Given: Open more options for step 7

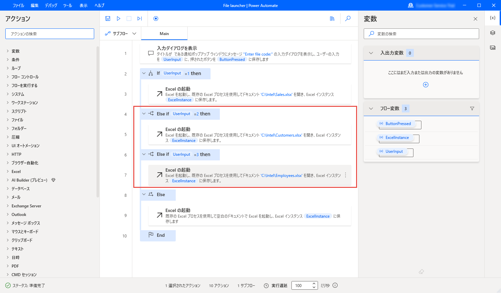Looking at the screenshot, I should [345, 175].
